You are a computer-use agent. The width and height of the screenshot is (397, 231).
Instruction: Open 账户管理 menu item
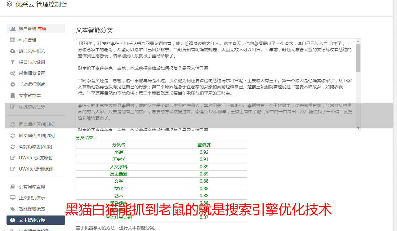click(x=36, y=29)
